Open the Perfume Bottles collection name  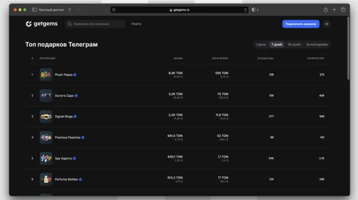(x=66, y=179)
